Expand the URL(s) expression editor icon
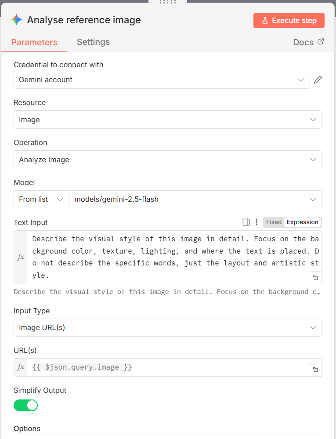 pyautogui.click(x=315, y=370)
